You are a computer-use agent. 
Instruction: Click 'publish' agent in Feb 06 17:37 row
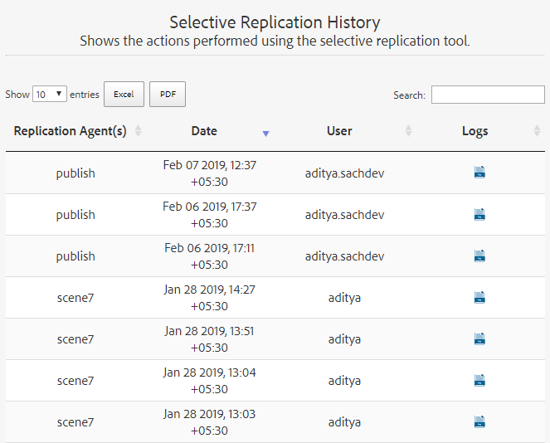75,215
